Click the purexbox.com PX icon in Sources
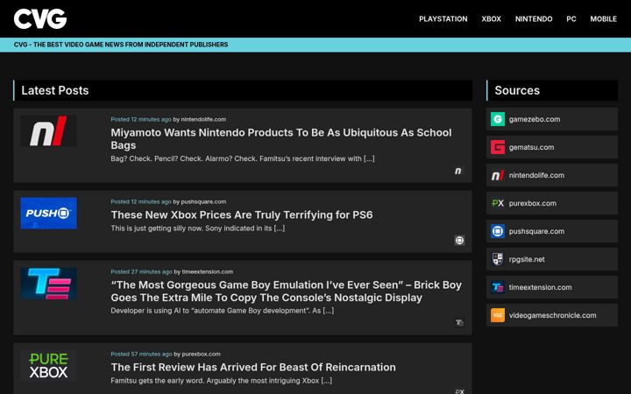The image size is (631, 394). click(498, 203)
